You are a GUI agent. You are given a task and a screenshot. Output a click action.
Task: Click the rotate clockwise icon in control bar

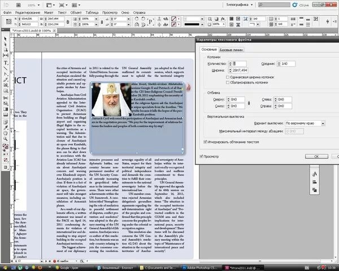[137, 19]
